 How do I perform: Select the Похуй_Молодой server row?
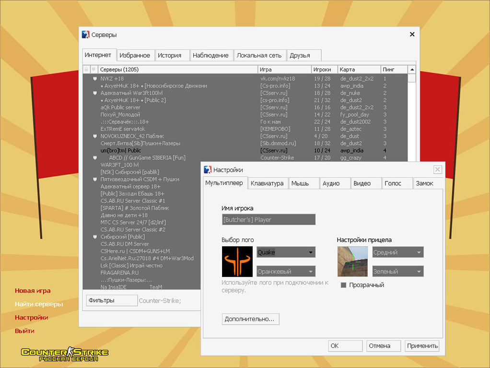[x=245, y=115]
